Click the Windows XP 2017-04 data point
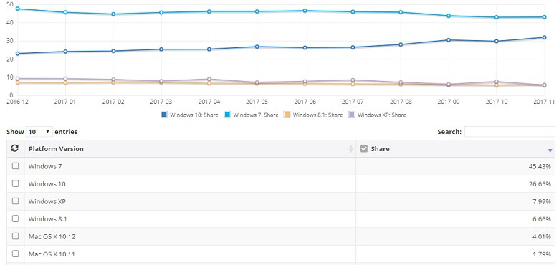The image size is (559, 265). (209, 79)
